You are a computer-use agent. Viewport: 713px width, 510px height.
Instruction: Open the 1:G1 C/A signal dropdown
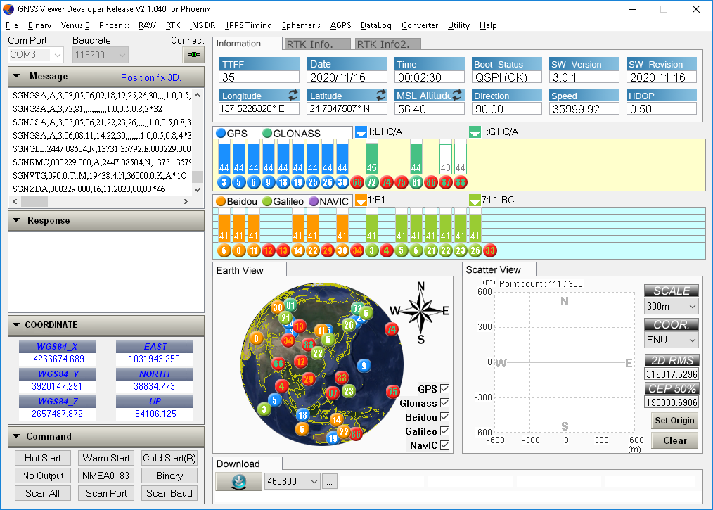(475, 132)
